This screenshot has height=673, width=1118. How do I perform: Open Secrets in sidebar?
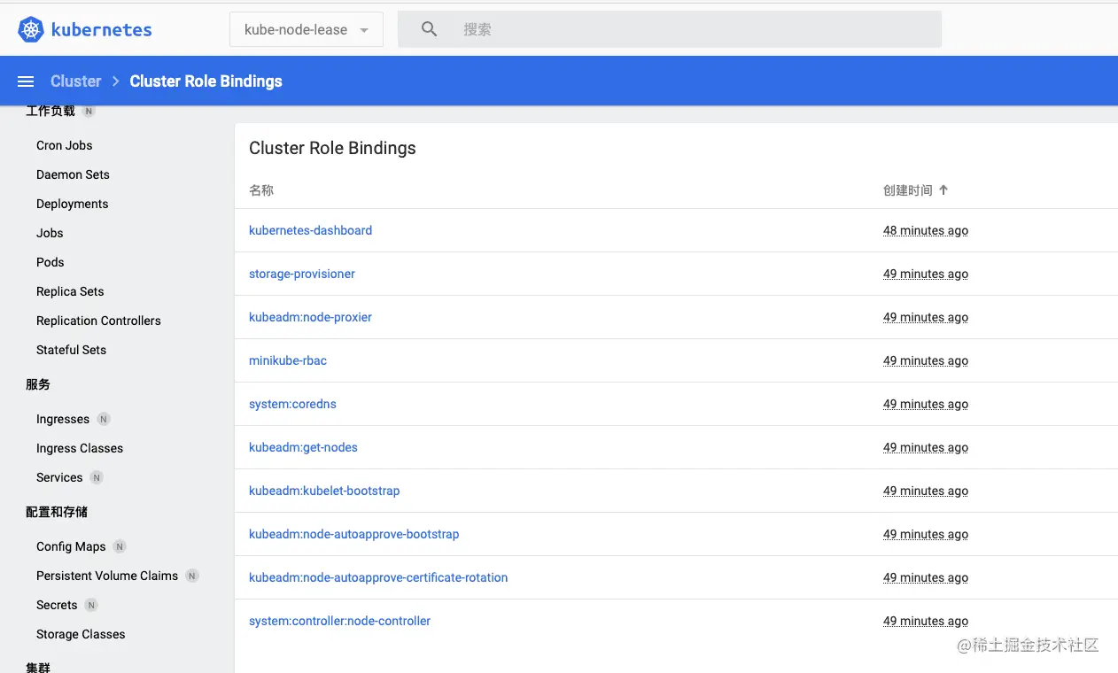point(57,605)
